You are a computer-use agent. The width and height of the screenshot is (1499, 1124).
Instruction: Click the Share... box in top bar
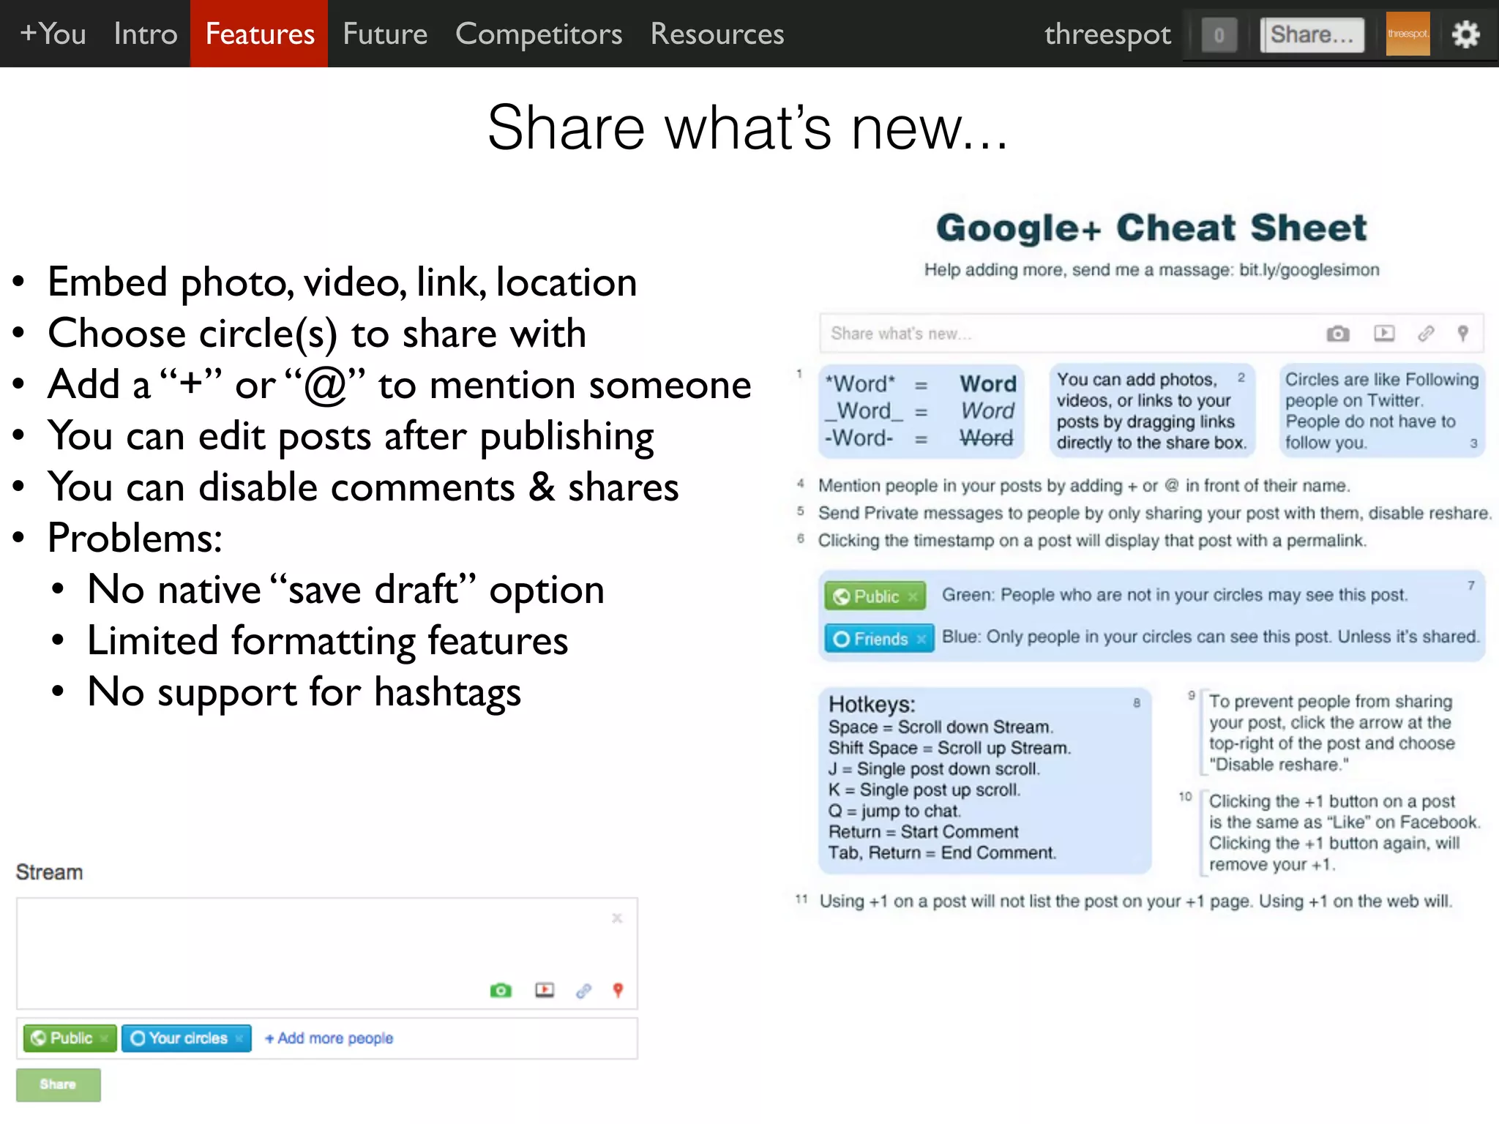(1312, 35)
